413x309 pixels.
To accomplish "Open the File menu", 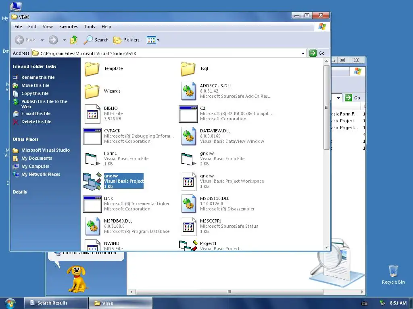I will 18,27.
